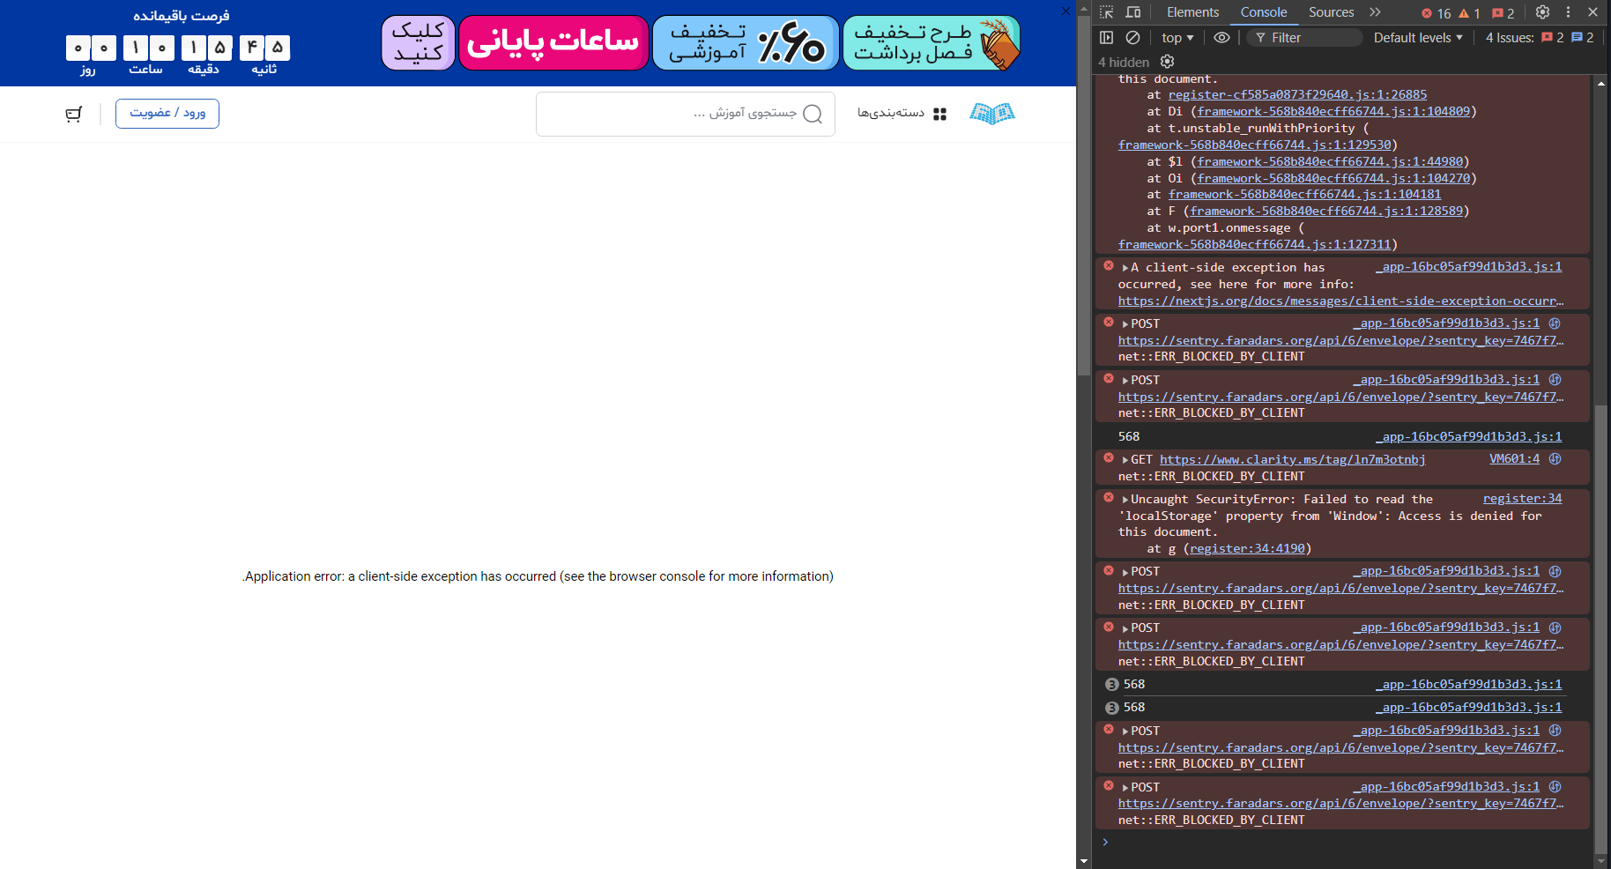The height and width of the screenshot is (869, 1611).
Task: Open framework-568b840ecff66744.js:1:128589 link
Action: (x=1326, y=211)
